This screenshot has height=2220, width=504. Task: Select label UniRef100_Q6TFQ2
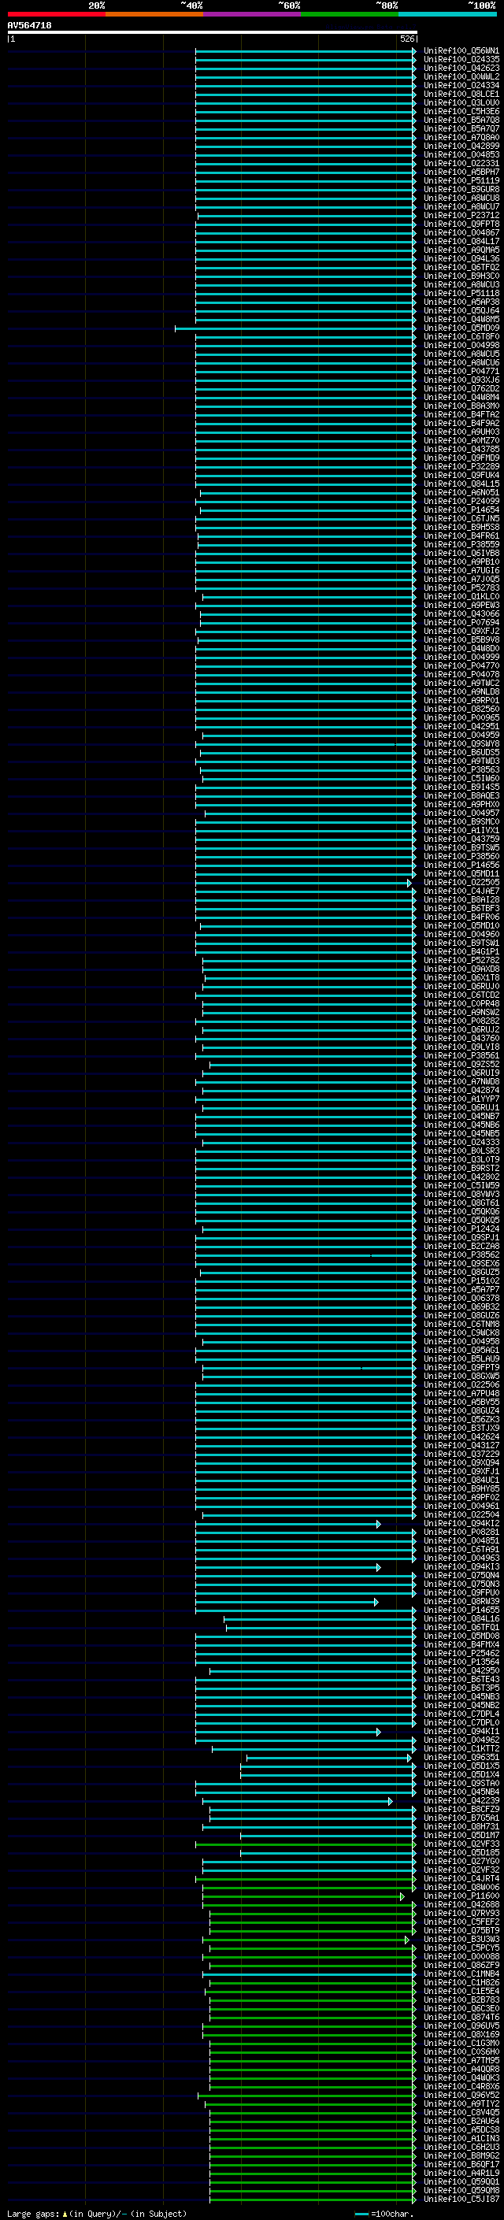point(461,267)
